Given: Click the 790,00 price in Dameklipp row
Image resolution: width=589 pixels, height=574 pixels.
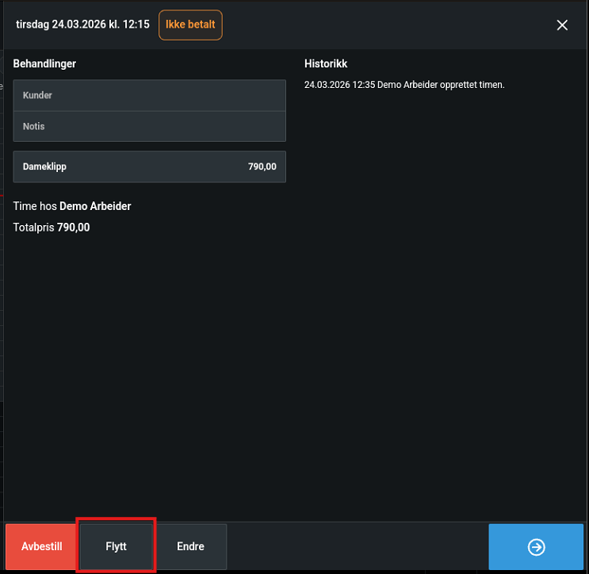Looking at the screenshot, I should pos(262,167).
